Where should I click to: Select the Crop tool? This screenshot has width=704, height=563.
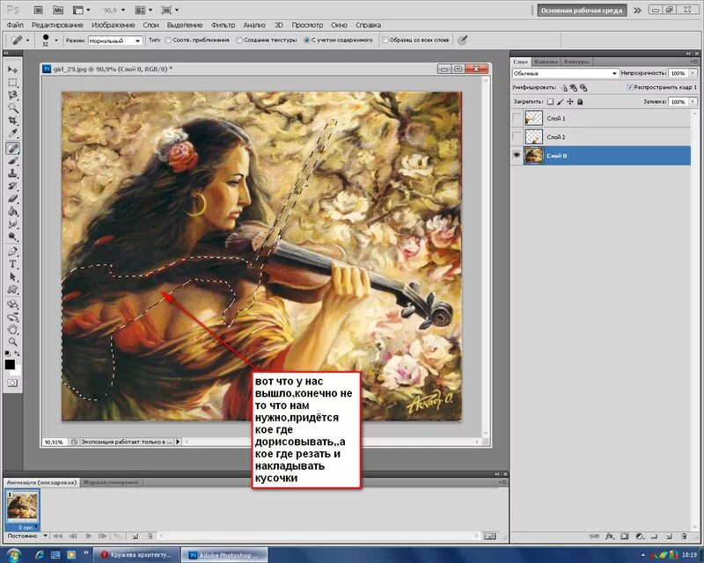point(12,121)
